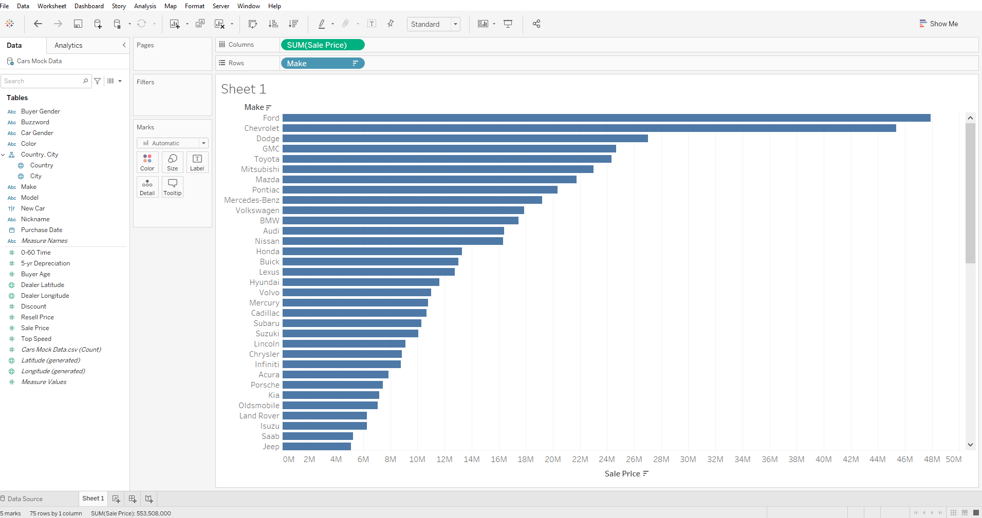Switch to filmstrip view icon
982x518 pixels.
click(x=965, y=513)
